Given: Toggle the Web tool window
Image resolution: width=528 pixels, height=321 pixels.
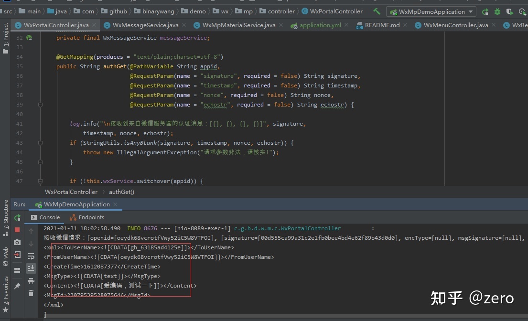Looking at the screenshot, I should coord(5,257).
